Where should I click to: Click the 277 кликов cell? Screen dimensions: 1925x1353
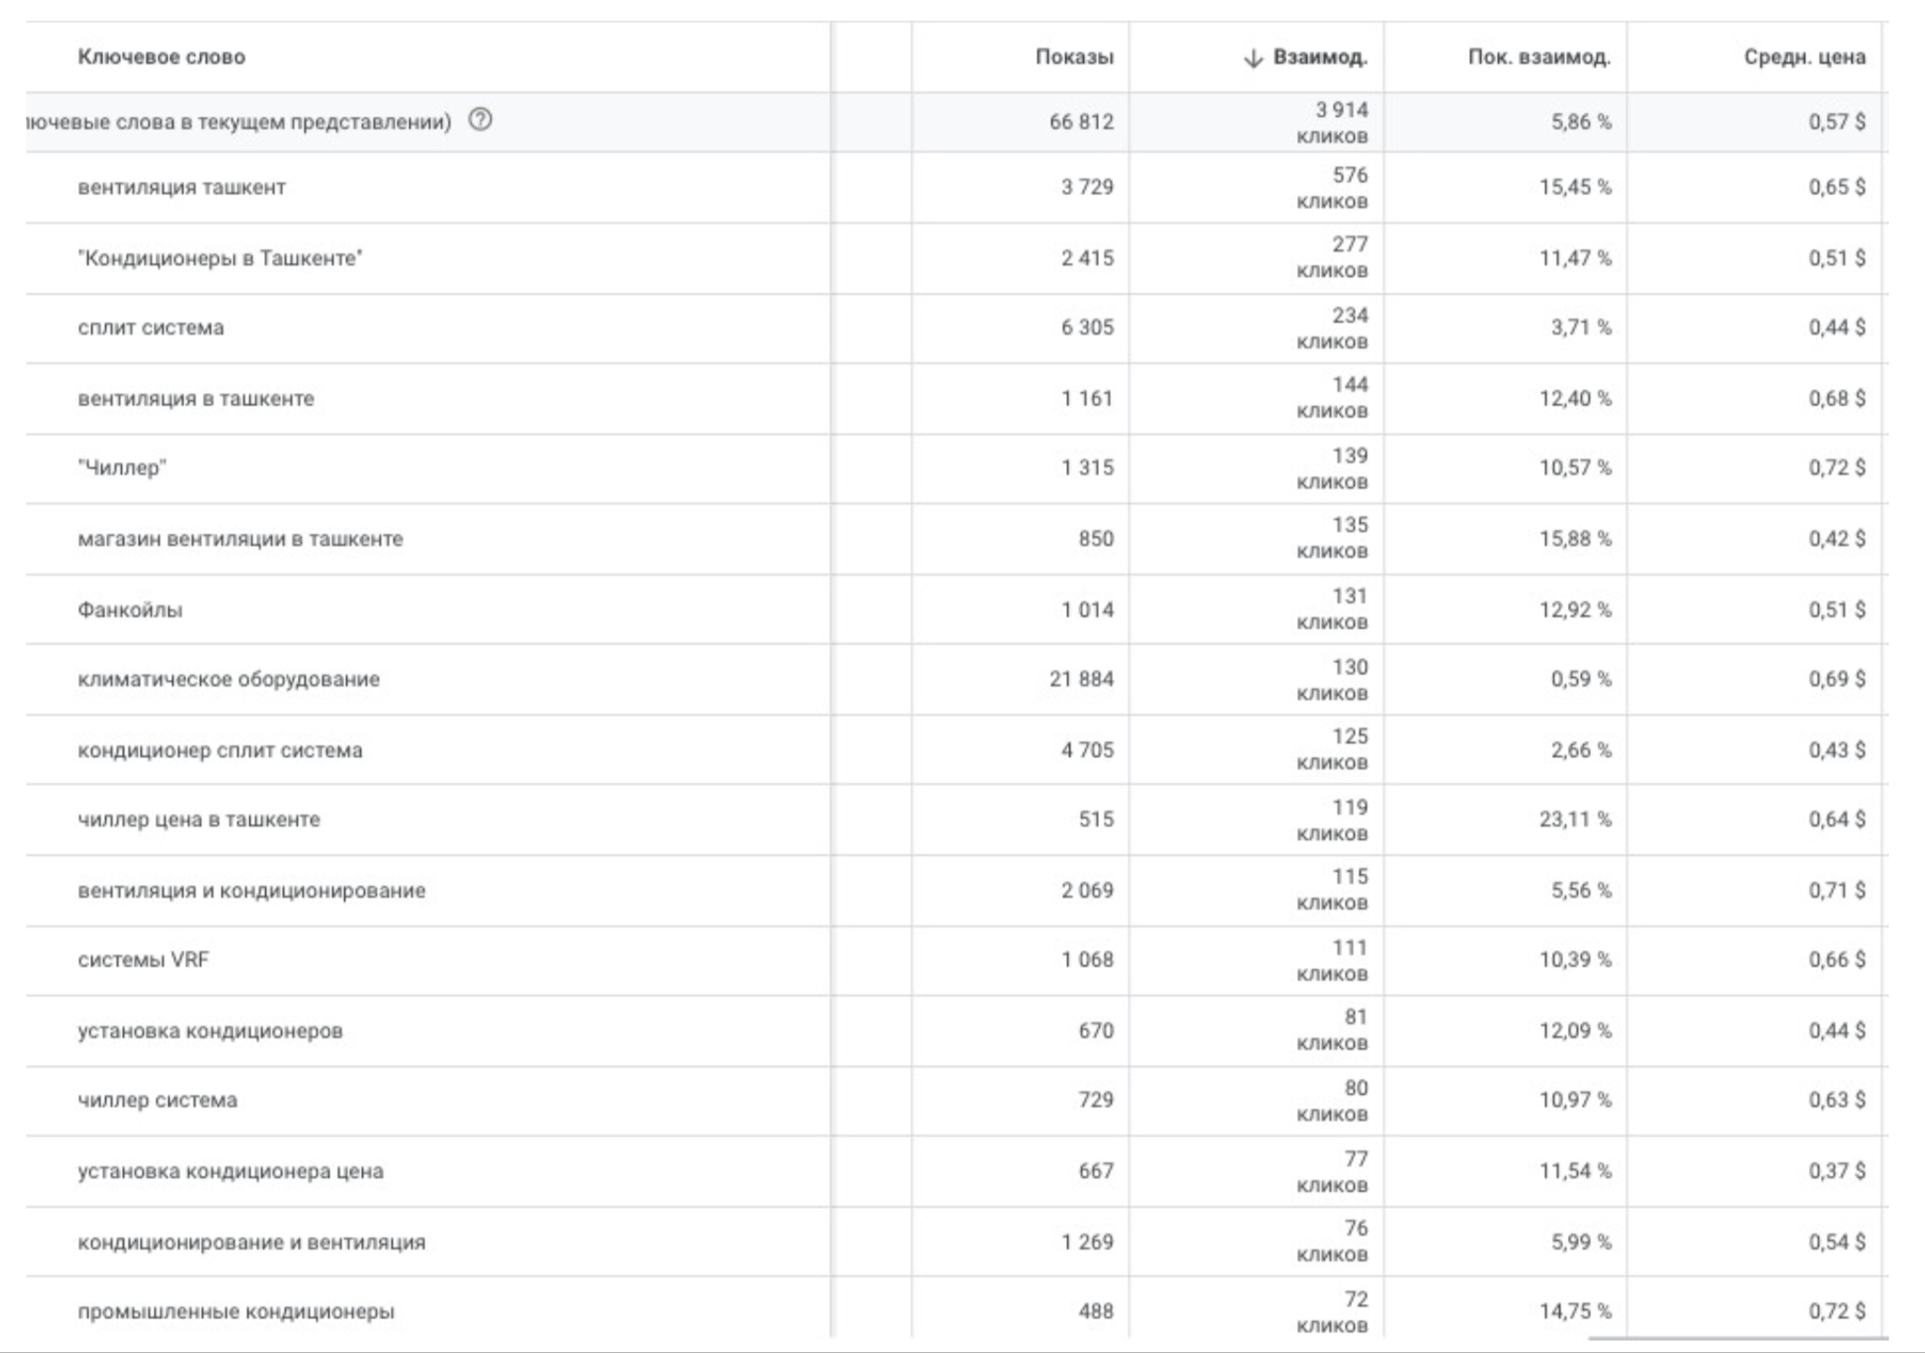pos(1332,257)
